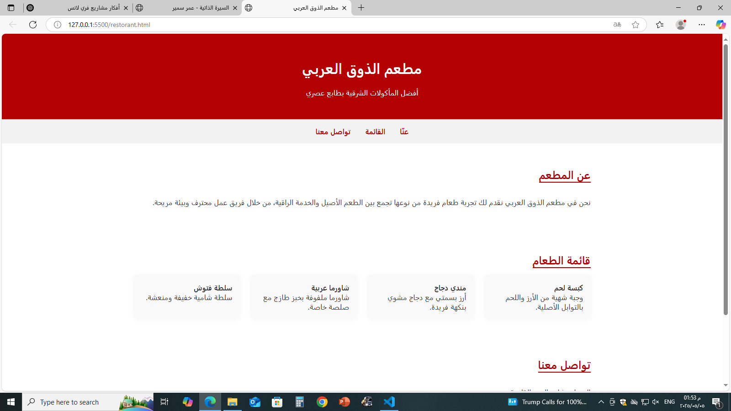This screenshot has height=411, width=731.
Task: View site information icon in address bar
Action: pyautogui.click(x=58, y=25)
